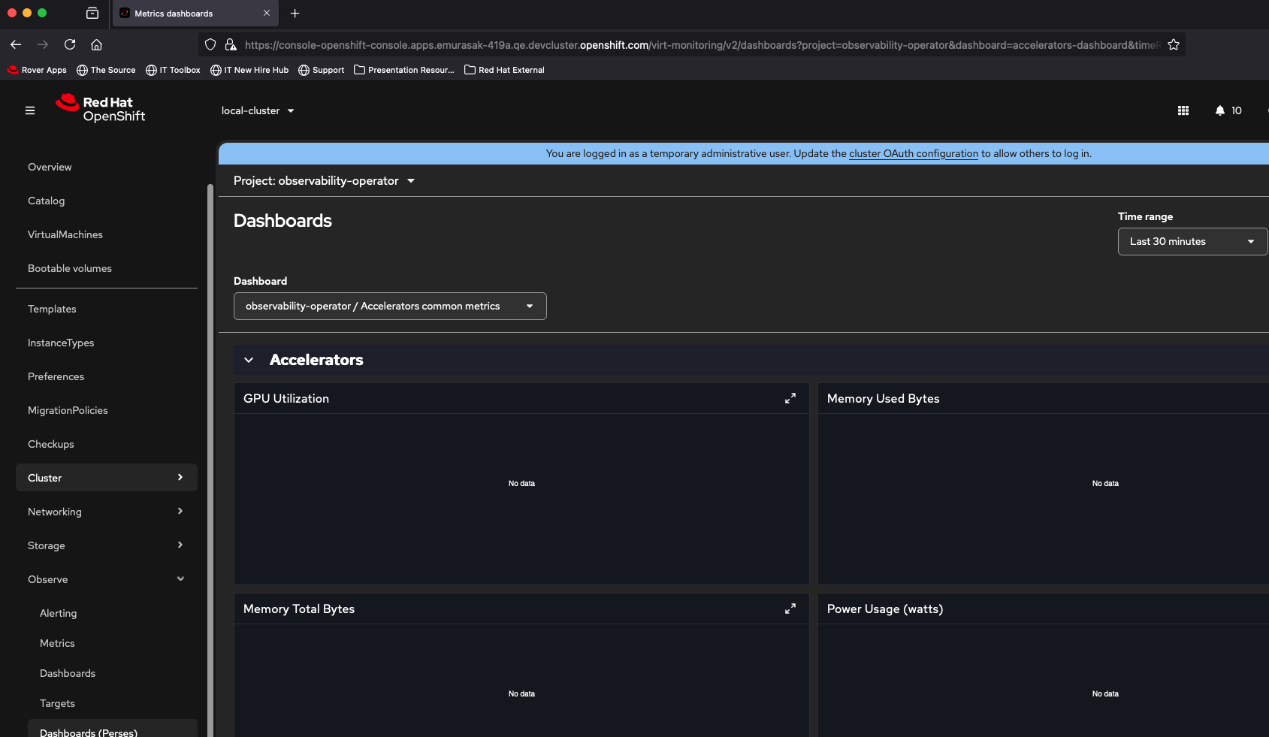Open the Red Hat External bookmark folder
This screenshot has height=737, width=1269.
(x=504, y=70)
